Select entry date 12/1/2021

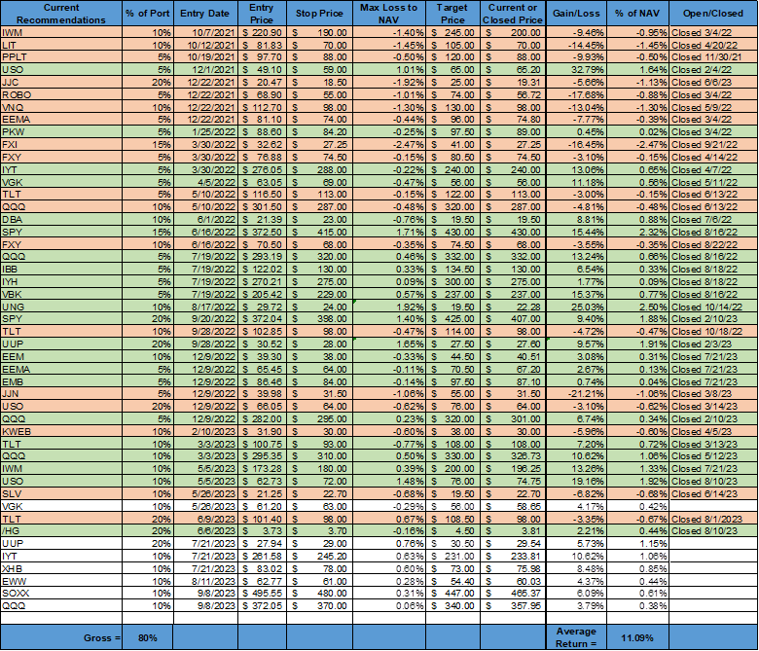205,70
